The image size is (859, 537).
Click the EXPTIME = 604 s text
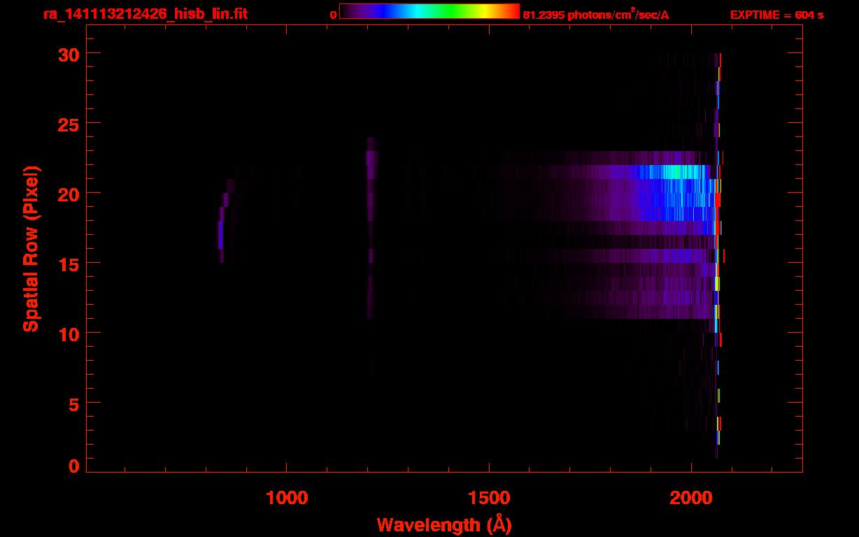(776, 15)
